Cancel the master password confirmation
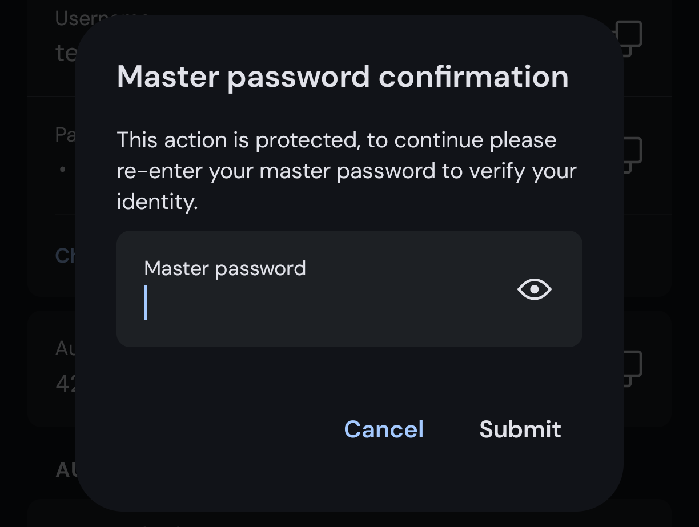 [384, 429]
